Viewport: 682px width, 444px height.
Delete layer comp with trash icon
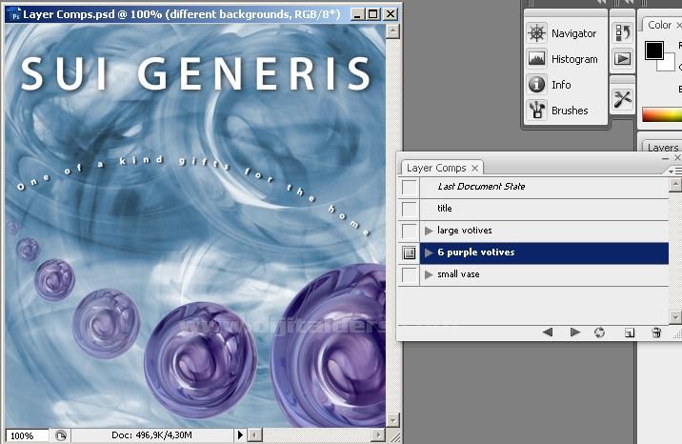[x=656, y=333]
